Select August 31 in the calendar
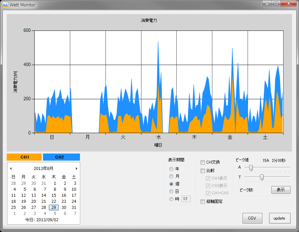Viewport: 299px width, 232px height. pos(74,208)
